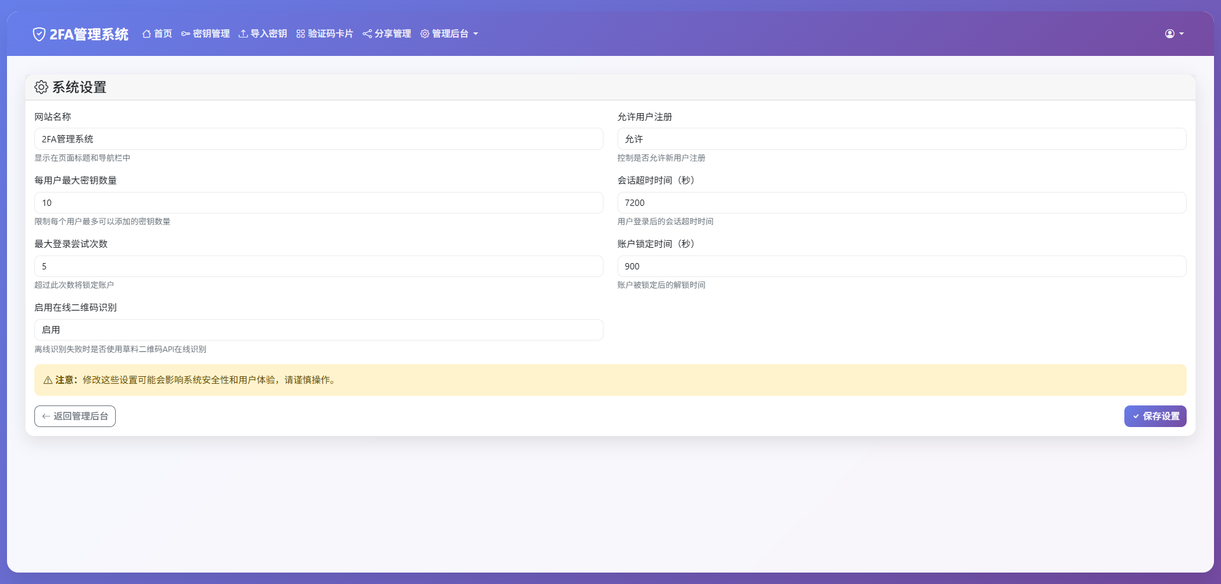This screenshot has height=584, width=1221.
Task: Select the 会话超时时间 input showing 7200
Action: point(901,202)
